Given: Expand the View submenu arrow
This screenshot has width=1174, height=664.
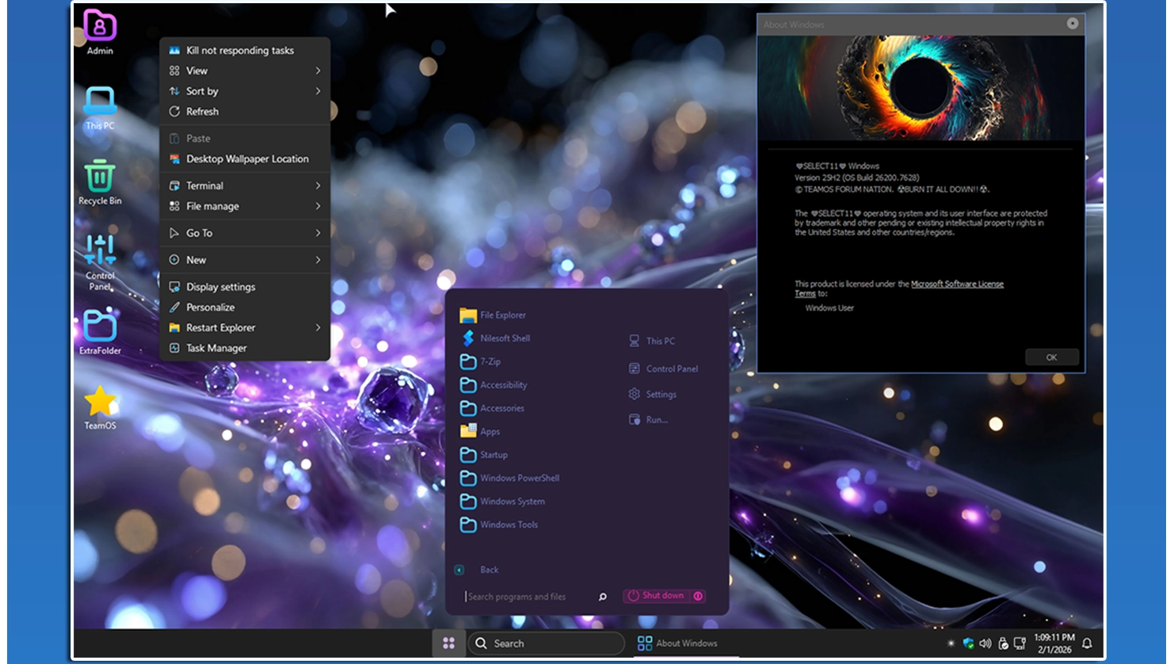Looking at the screenshot, I should pos(318,71).
